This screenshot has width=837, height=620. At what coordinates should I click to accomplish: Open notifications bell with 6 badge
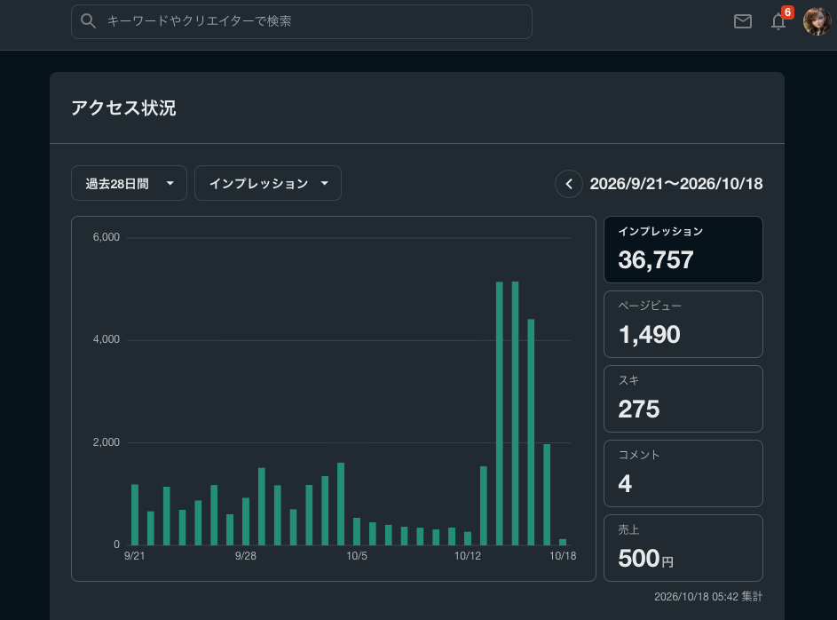pos(778,21)
